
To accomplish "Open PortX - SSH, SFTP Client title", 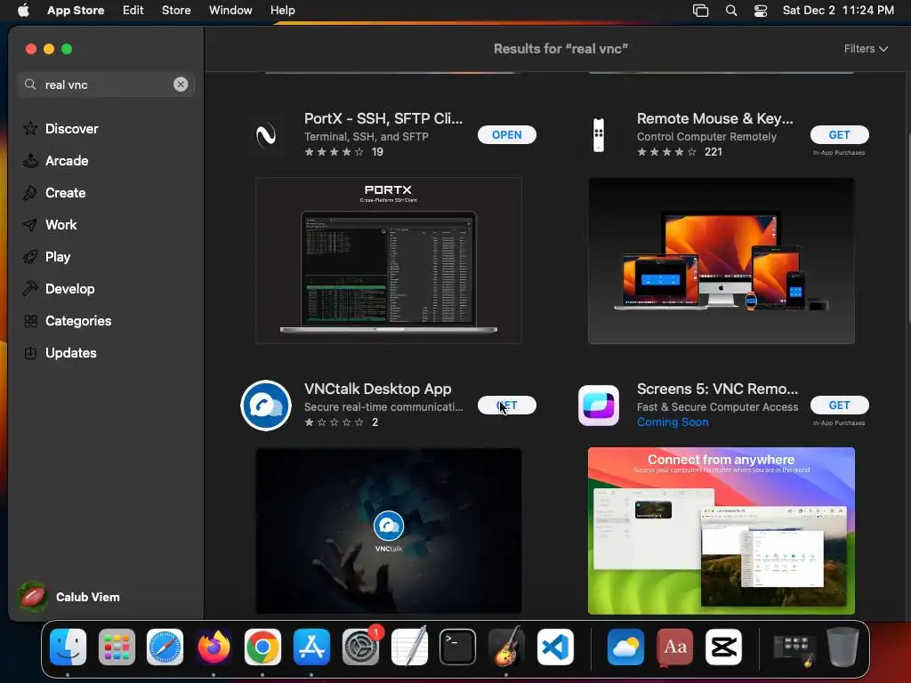I will pyautogui.click(x=383, y=118).
